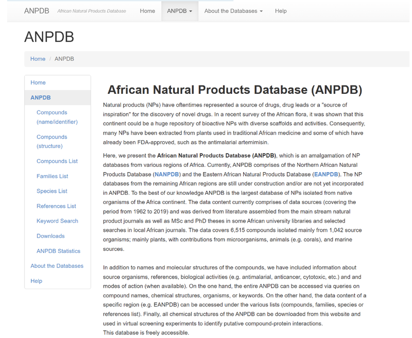The height and width of the screenshot is (338, 412).
Task: Go to the Compounds List page
Action: [x=57, y=161]
